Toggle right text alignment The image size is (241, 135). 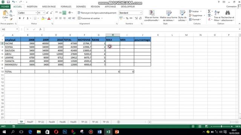click(64, 18)
